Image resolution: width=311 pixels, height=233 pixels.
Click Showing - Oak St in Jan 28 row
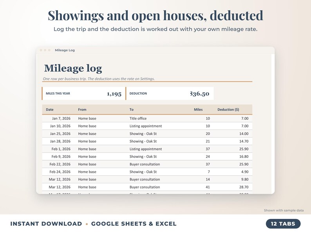point(143,141)
